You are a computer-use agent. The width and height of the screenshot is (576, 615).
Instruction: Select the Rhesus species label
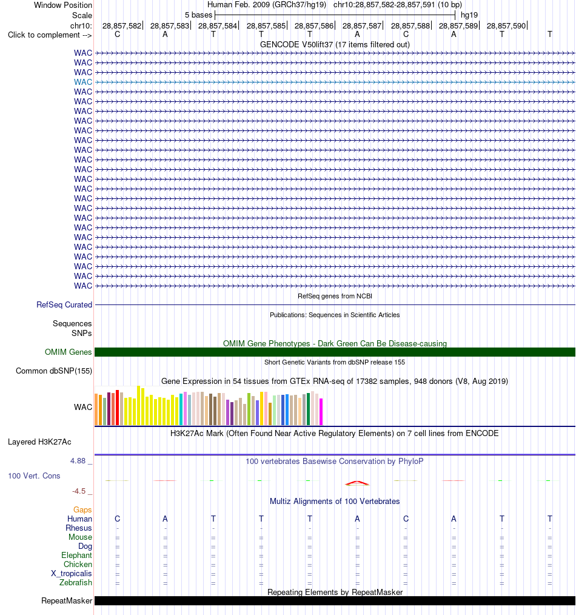[x=78, y=528]
